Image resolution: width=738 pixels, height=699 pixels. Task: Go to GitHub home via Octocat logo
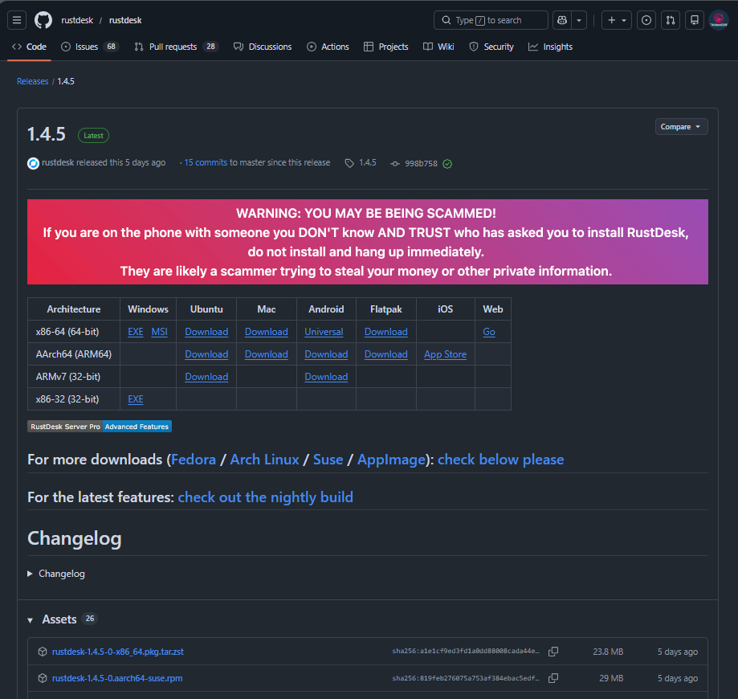point(43,20)
